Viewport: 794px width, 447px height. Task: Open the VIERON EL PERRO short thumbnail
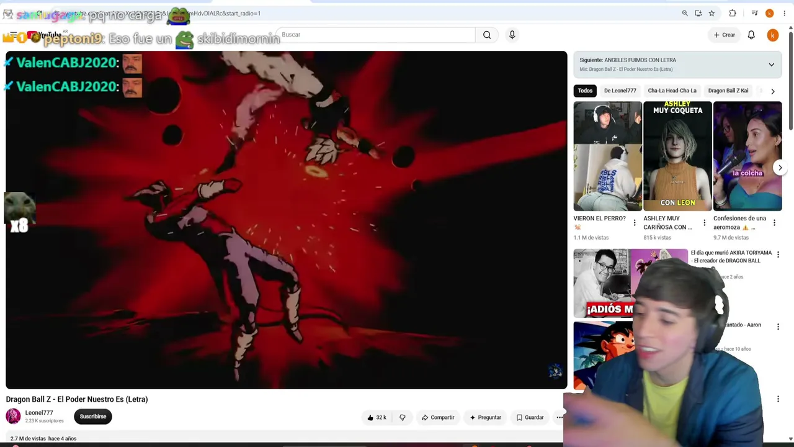[x=608, y=156]
